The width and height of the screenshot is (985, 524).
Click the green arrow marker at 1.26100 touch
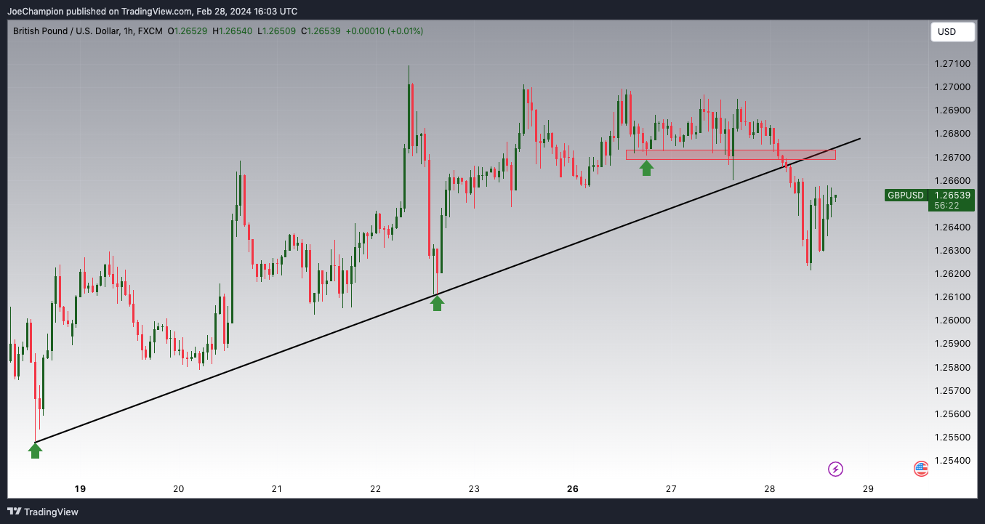pyautogui.click(x=437, y=303)
